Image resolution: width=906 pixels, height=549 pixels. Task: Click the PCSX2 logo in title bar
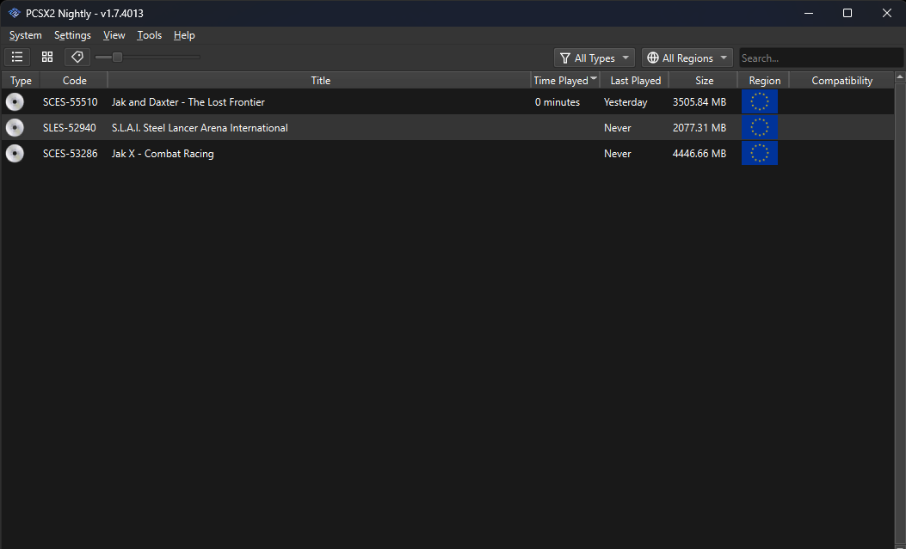pos(15,13)
